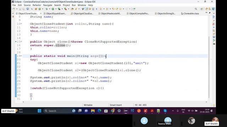Open Google Chrome from the taskbar
The width and height of the screenshot is (227, 127).
coord(113,111)
